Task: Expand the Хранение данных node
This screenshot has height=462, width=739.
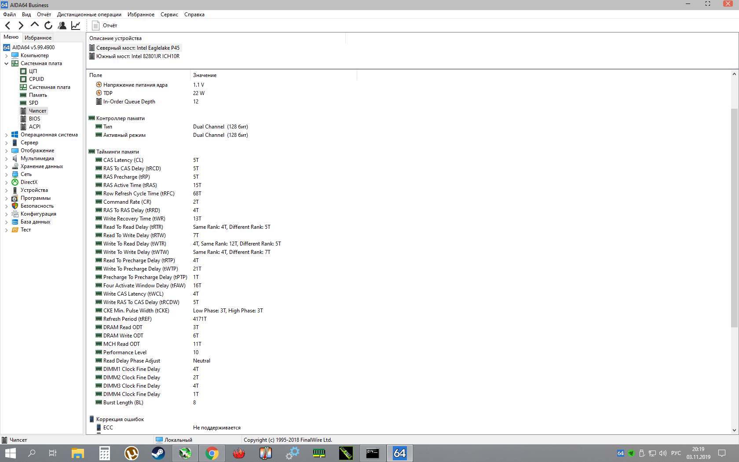Action: click(x=6, y=166)
